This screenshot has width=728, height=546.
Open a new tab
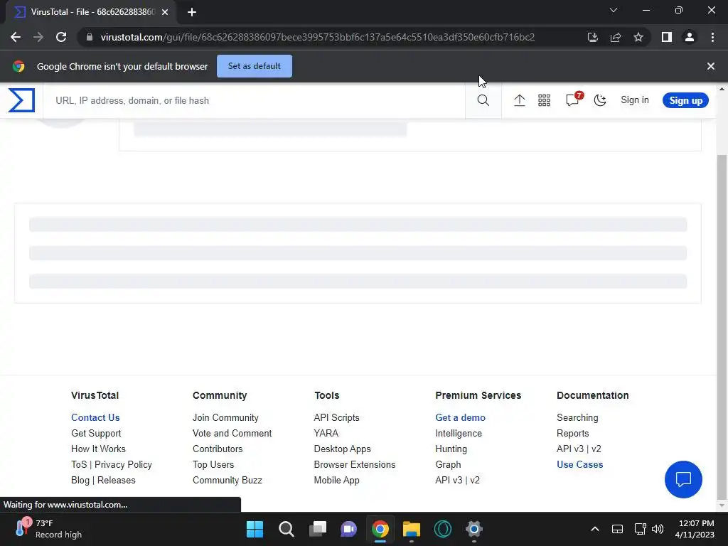(192, 12)
